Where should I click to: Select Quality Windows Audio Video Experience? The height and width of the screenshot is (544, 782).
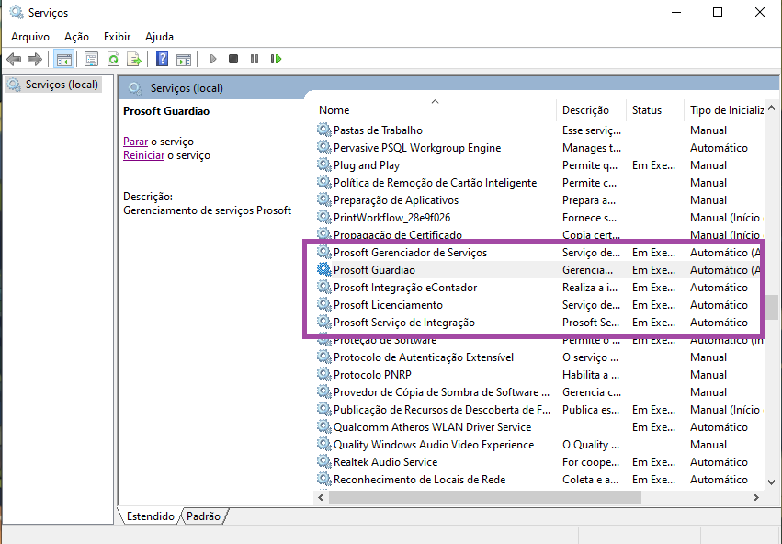point(540,445)
